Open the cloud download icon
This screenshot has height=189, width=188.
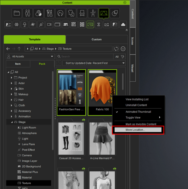coord(123,25)
